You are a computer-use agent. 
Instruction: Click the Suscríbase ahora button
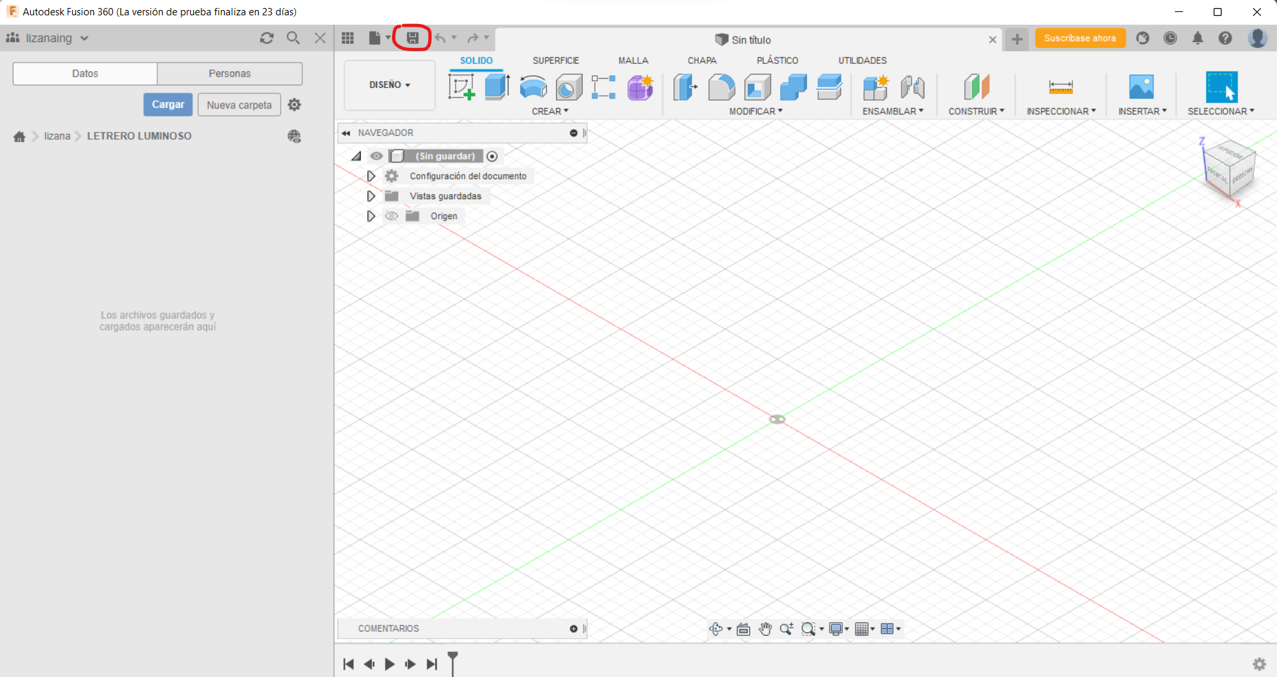[x=1080, y=38]
